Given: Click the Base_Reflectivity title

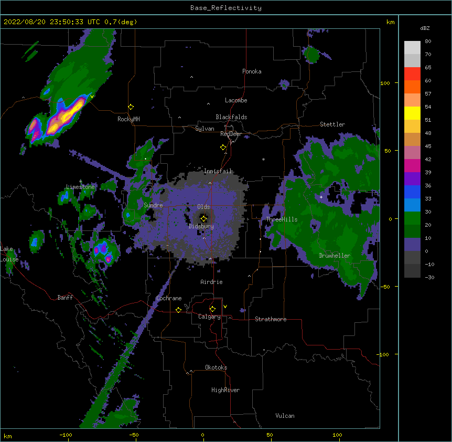Looking at the screenshot, I should [226, 8].
